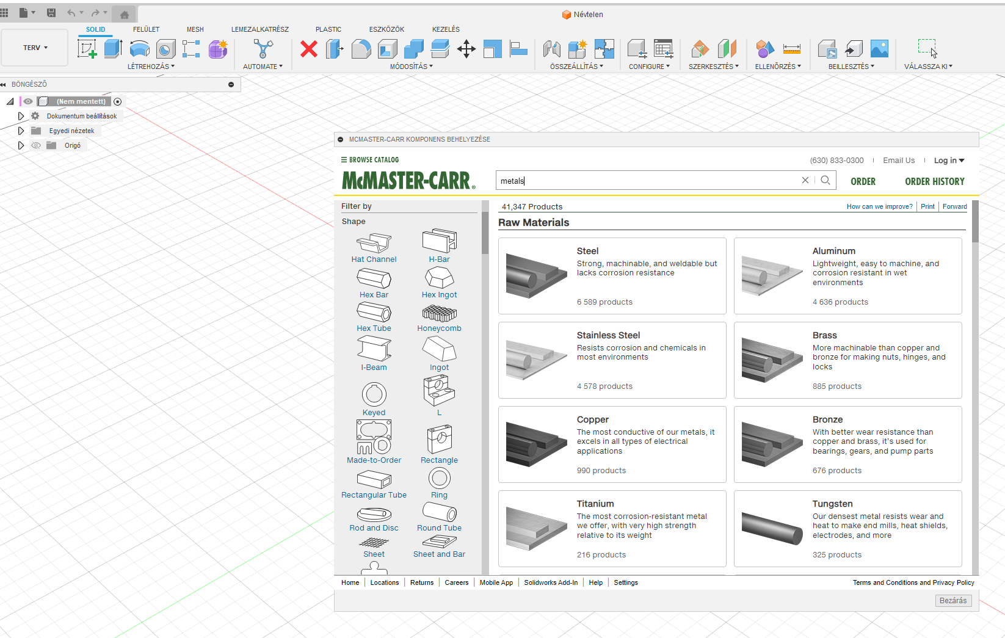The height and width of the screenshot is (638, 1005).
Task: Click the Email Us link
Action: [899, 161]
